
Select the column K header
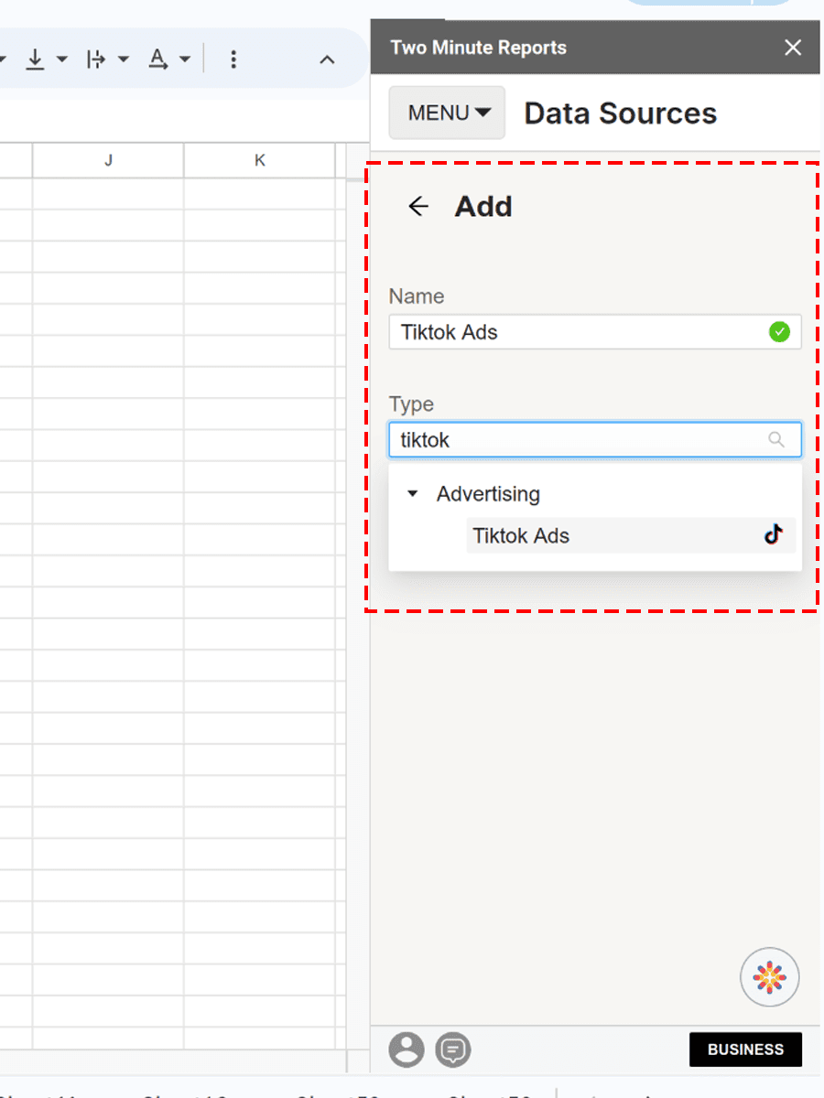[x=259, y=160]
